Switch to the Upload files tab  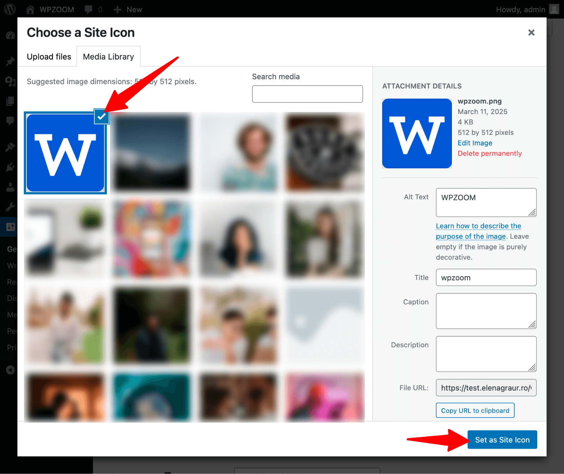[x=49, y=57]
